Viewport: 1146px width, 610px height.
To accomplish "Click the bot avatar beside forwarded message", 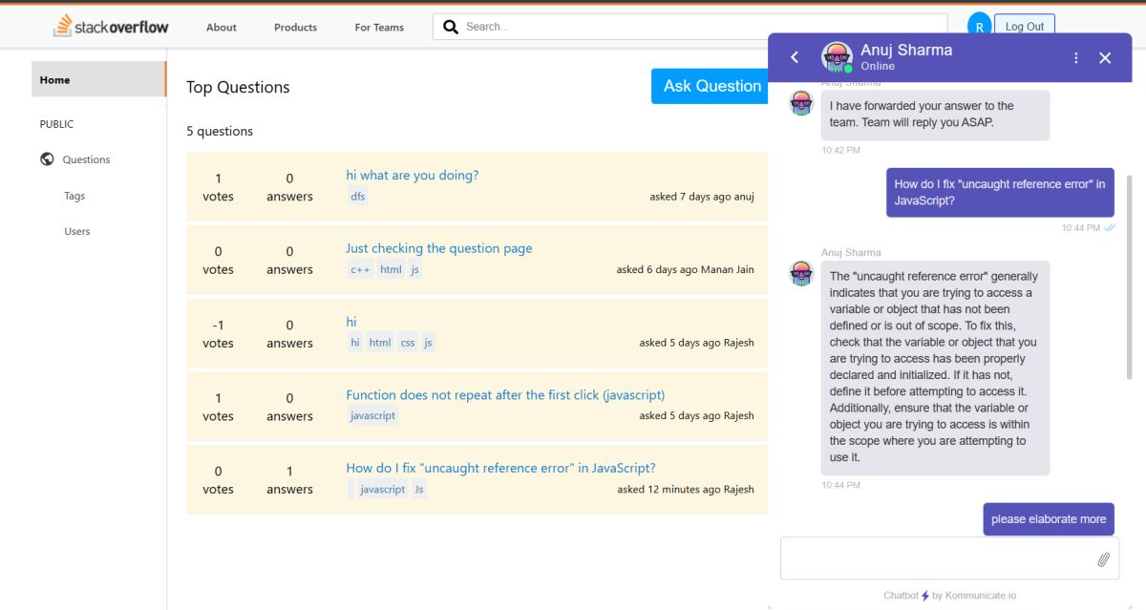I will 801,103.
